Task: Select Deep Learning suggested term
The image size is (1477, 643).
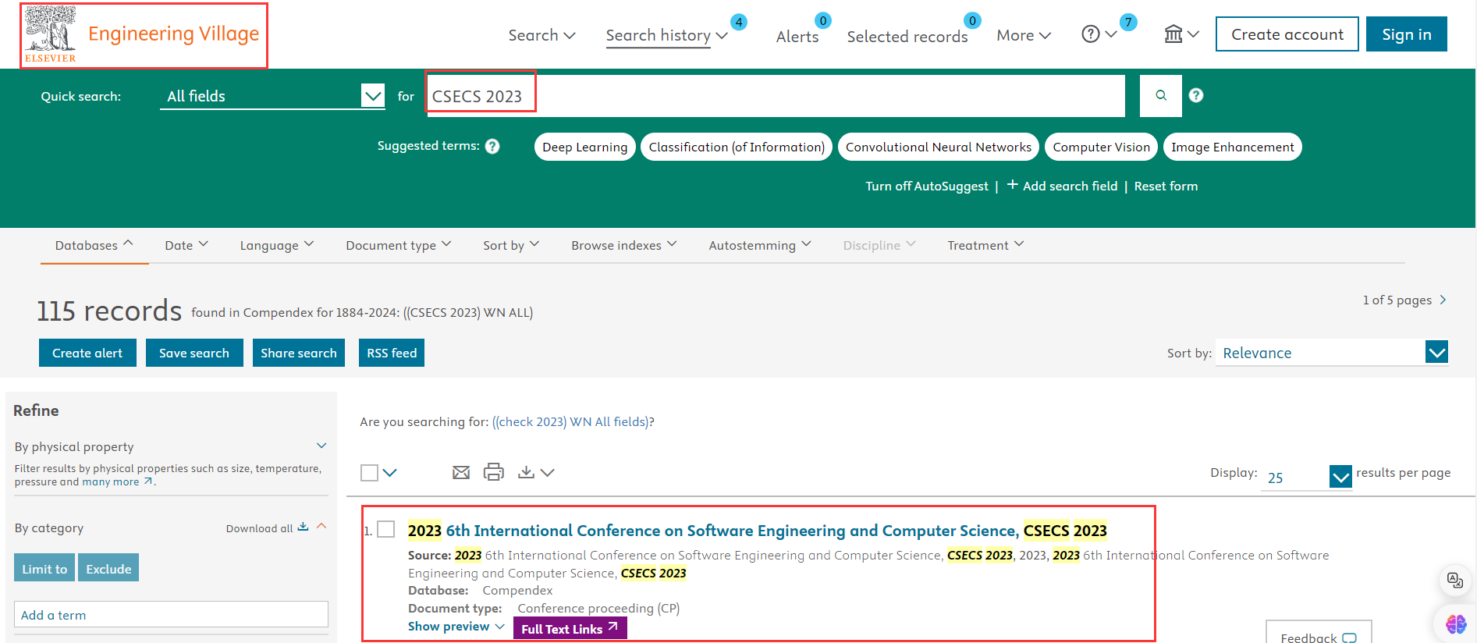Action: point(585,147)
